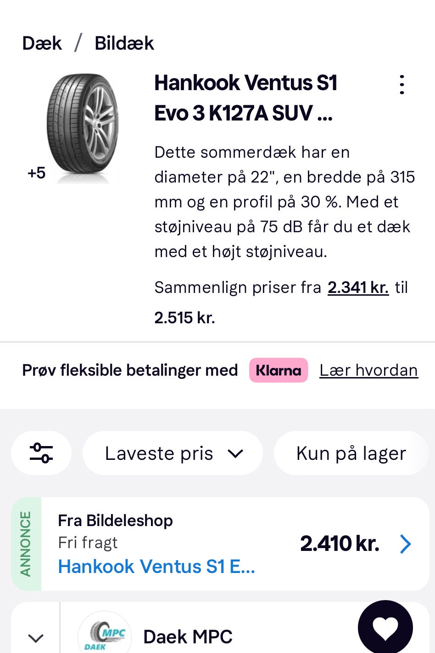This screenshot has height=653, width=435.
Task: Open the Daek MPC shop logo
Action: pyautogui.click(x=104, y=635)
